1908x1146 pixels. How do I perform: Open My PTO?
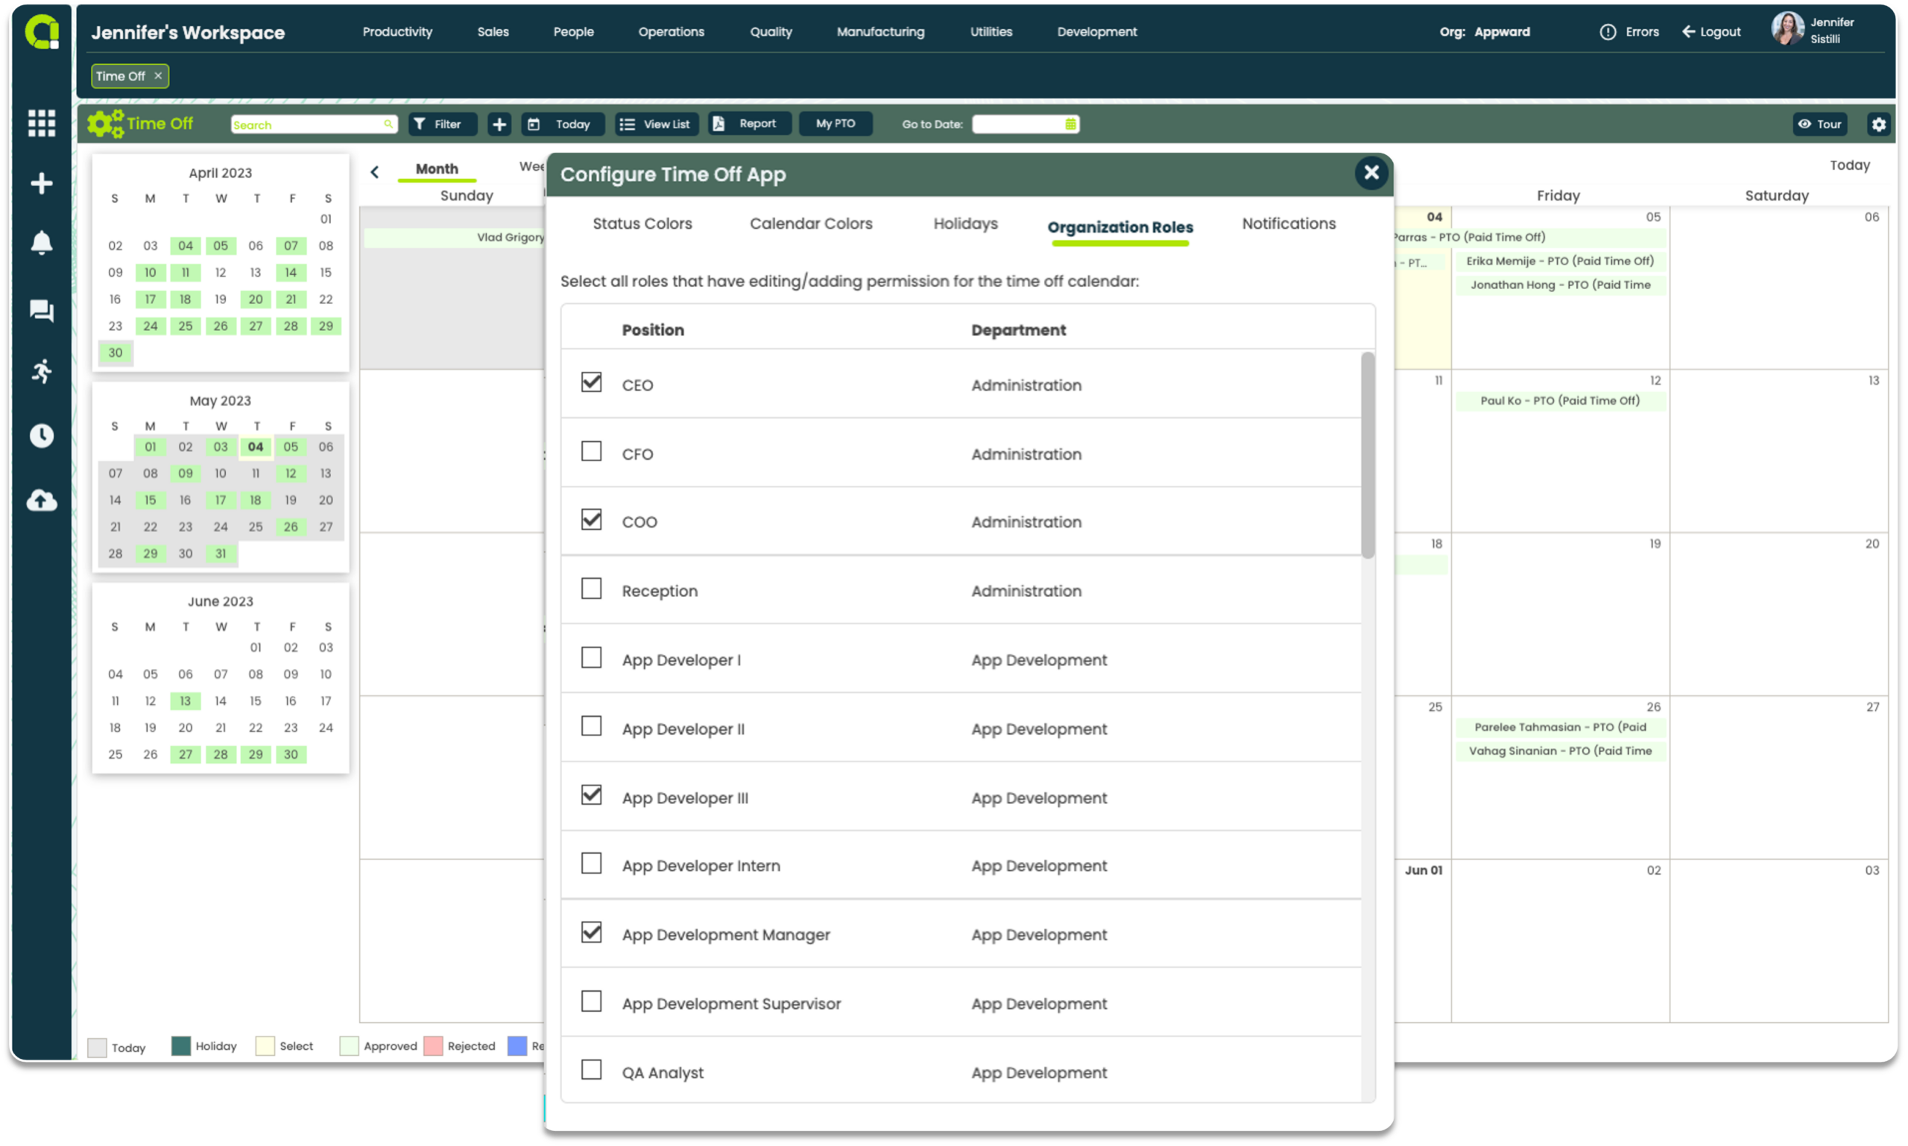click(x=835, y=124)
